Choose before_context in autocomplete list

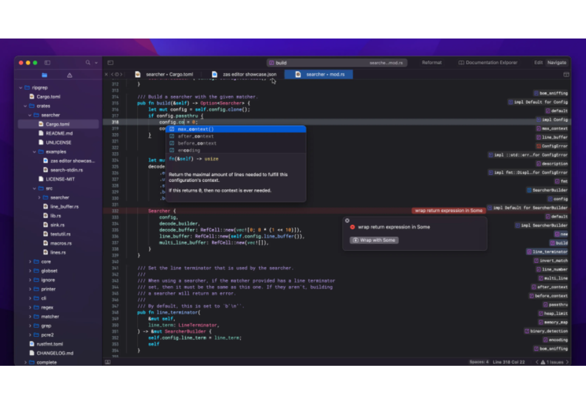click(236, 143)
